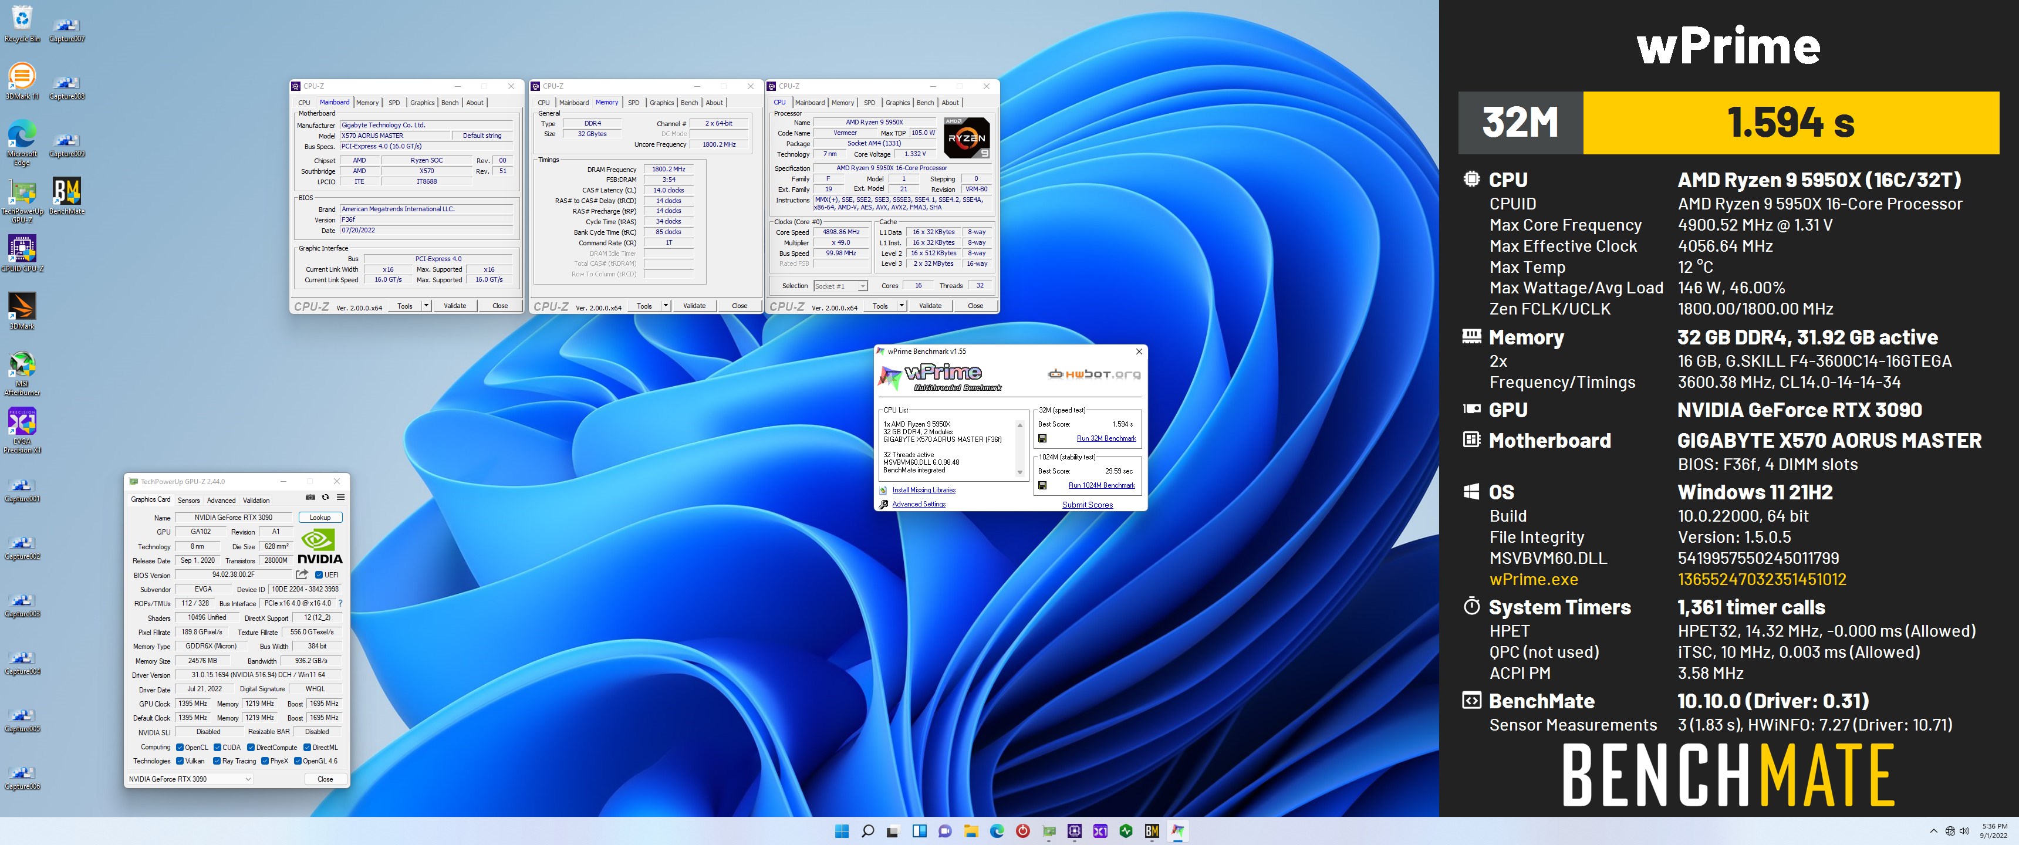The width and height of the screenshot is (2019, 845).
Task: Expand Tools arrow in CPU-Z Memory window
Action: click(666, 306)
